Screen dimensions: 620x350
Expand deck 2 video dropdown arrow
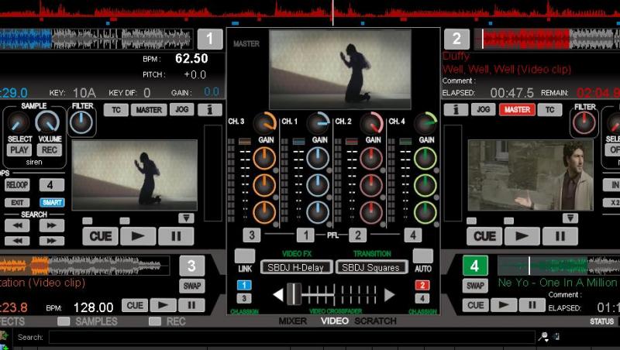pyautogui.click(x=570, y=218)
